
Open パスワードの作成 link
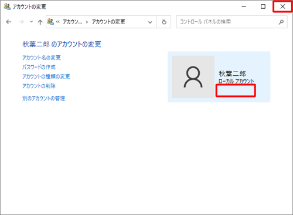tap(39, 67)
